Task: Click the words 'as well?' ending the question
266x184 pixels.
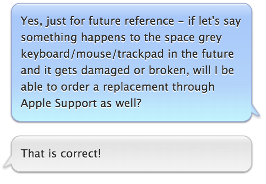Action: click(x=121, y=103)
